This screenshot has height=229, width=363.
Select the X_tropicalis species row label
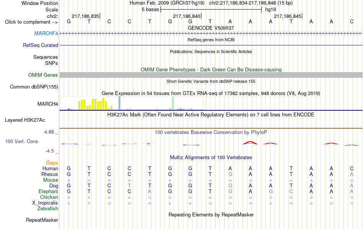45,203
